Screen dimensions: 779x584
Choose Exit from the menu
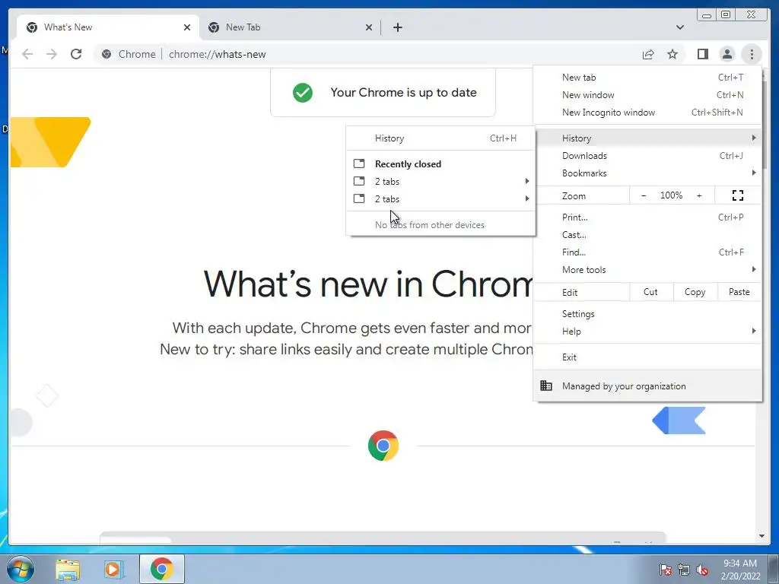coord(648,357)
